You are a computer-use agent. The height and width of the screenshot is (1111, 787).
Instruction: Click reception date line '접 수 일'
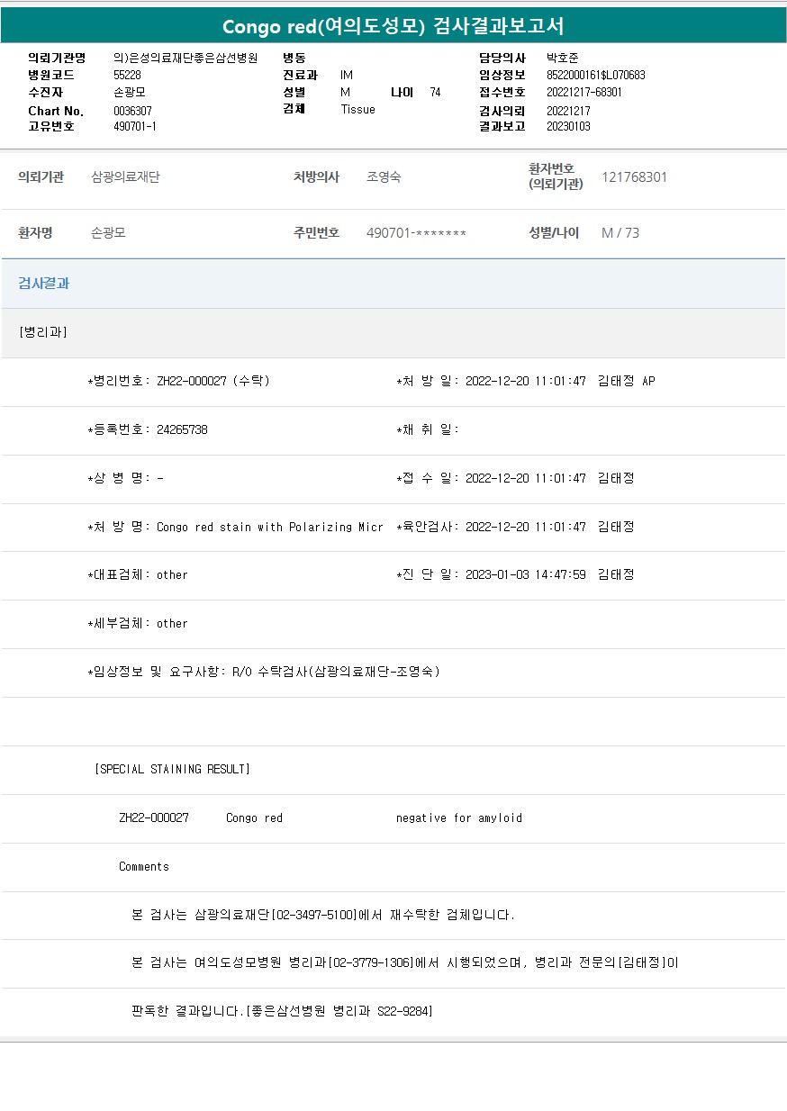pyautogui.click(x=515, y=478)
